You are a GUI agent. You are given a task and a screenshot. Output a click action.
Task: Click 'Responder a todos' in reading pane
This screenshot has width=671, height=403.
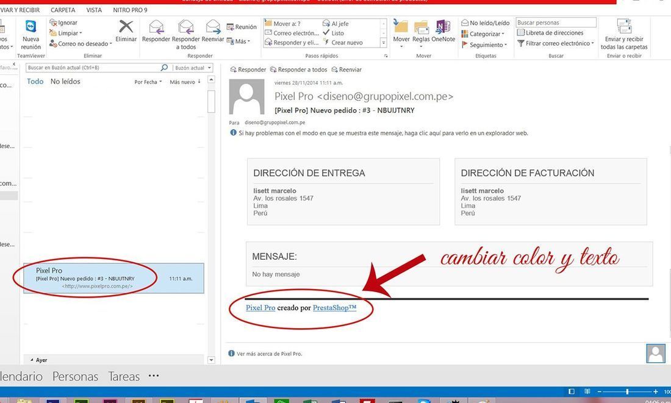pyautogui.click(x=298, y=70)
